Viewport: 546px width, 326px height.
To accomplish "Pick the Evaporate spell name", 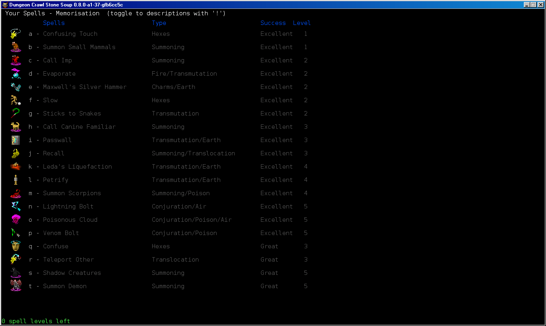I will click(59, 74).
